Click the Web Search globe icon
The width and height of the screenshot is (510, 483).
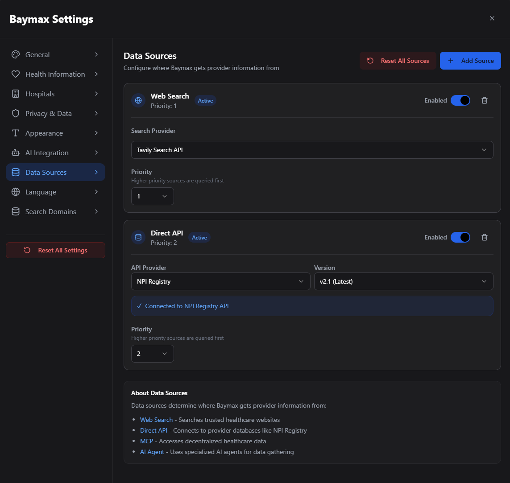point(138,100)
